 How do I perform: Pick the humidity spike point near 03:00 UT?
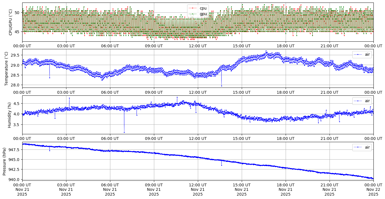click(x=69, y=98)
